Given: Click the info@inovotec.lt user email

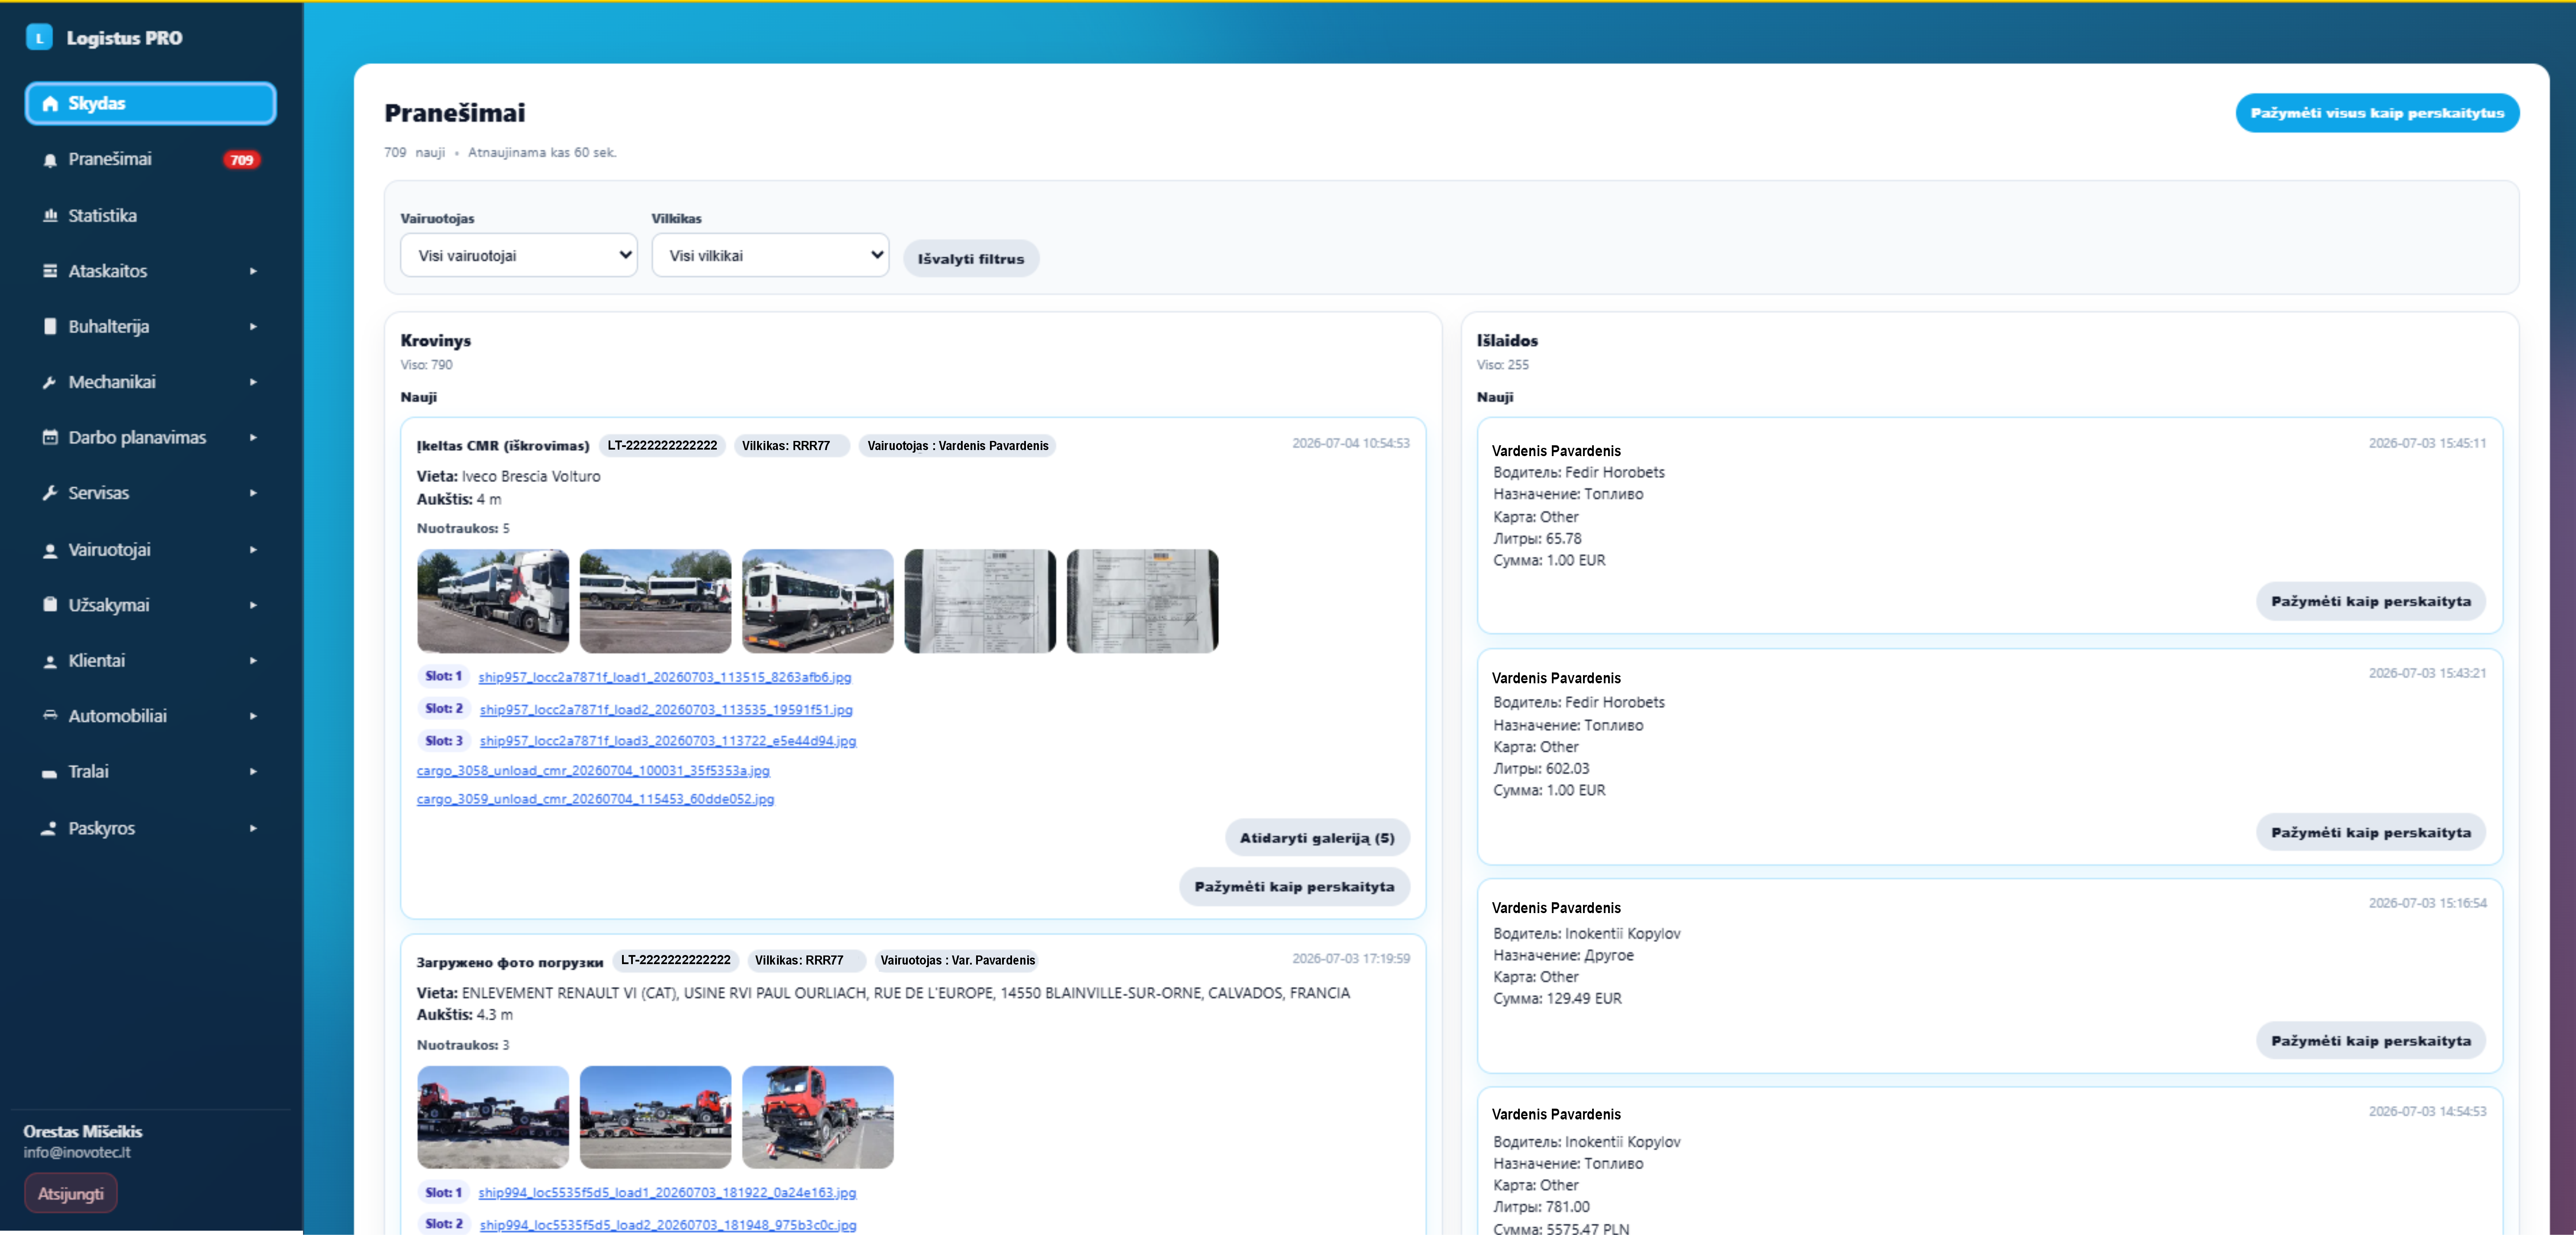Looking at the screenshot, I should click(x=77, y=1153).
